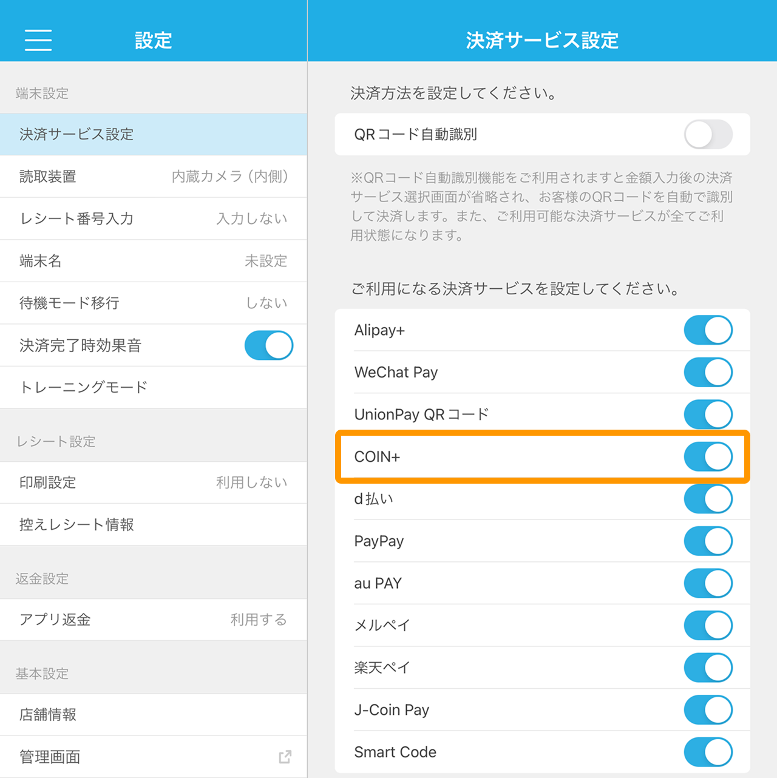
Task: Click the PayPay label
Action: point(379,541)
